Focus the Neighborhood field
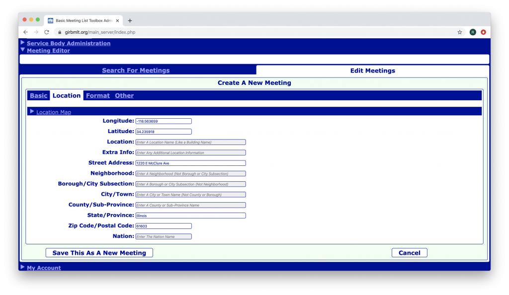Screen dimensions: 509x295 coord(190,173)
